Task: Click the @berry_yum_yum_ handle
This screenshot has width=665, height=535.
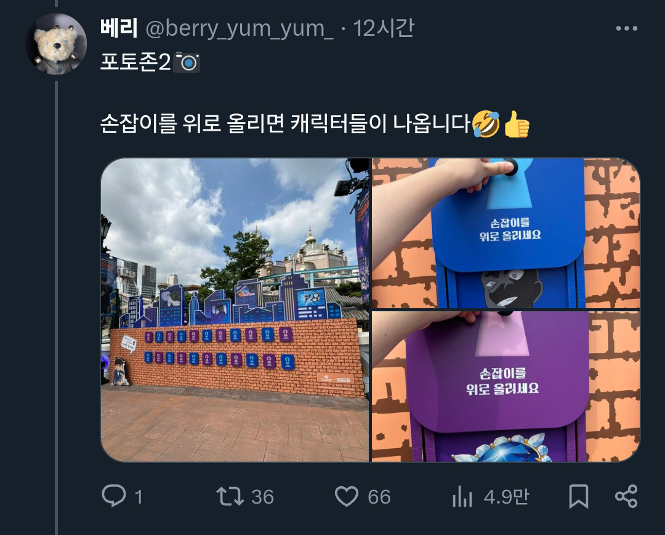Action: (x=240, y=29)
